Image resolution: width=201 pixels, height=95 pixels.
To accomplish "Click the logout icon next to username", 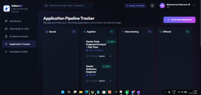I will tap(194, 5).
